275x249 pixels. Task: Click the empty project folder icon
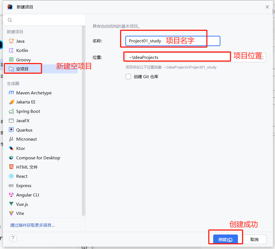pyautogui.click(x=11, y=69)
